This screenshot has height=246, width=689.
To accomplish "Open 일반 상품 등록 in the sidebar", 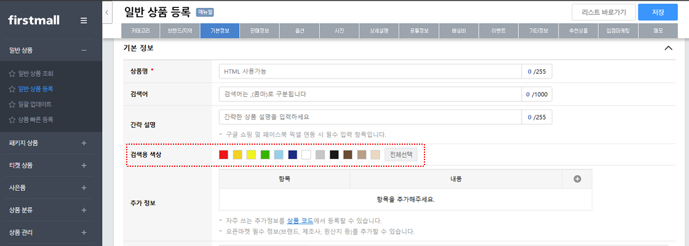I will pyautogui.click(x=36, y=88).
